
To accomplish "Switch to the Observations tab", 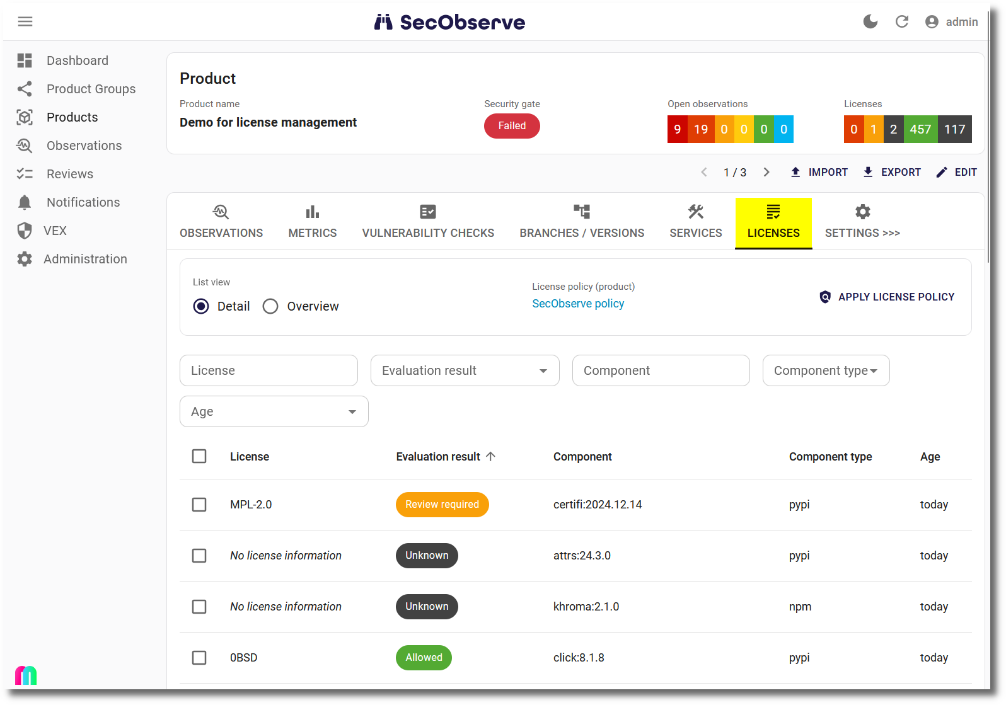I will pos(221,222).
